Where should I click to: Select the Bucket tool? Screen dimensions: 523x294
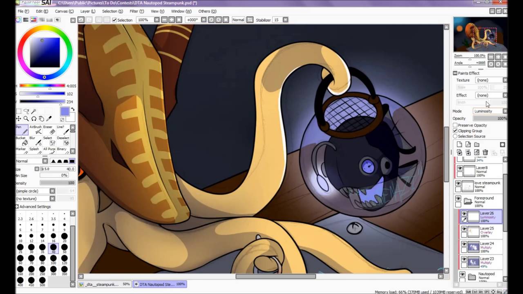pyautogui.click(x=22, y=140)
